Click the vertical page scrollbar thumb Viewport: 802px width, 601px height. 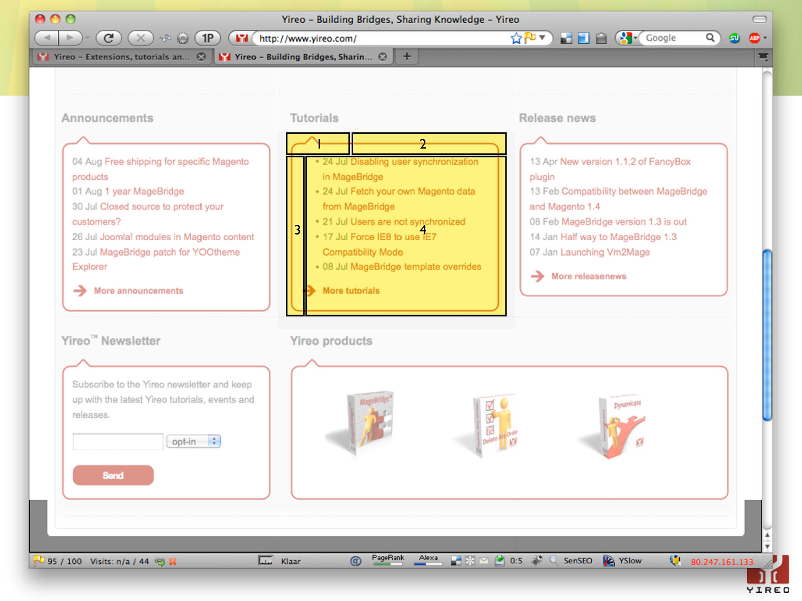pos(767,335)
